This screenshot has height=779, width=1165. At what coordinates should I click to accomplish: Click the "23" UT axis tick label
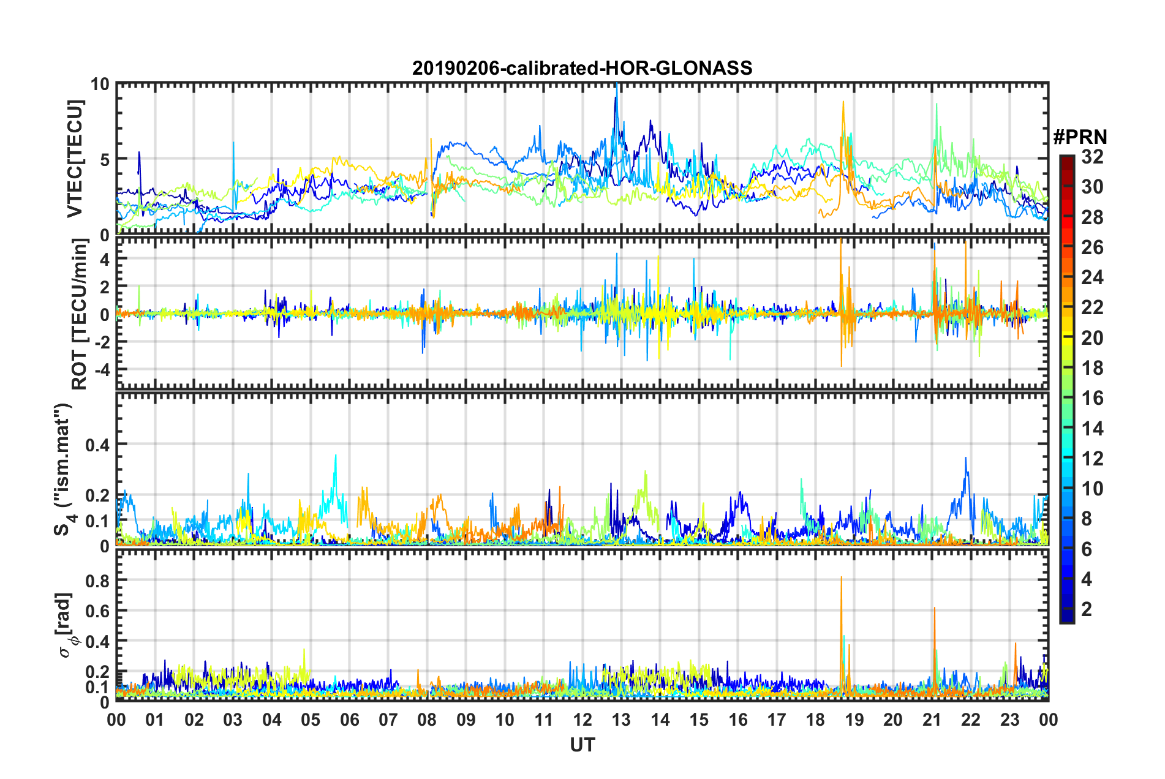pyautogui.click(x=1009, y=720)
